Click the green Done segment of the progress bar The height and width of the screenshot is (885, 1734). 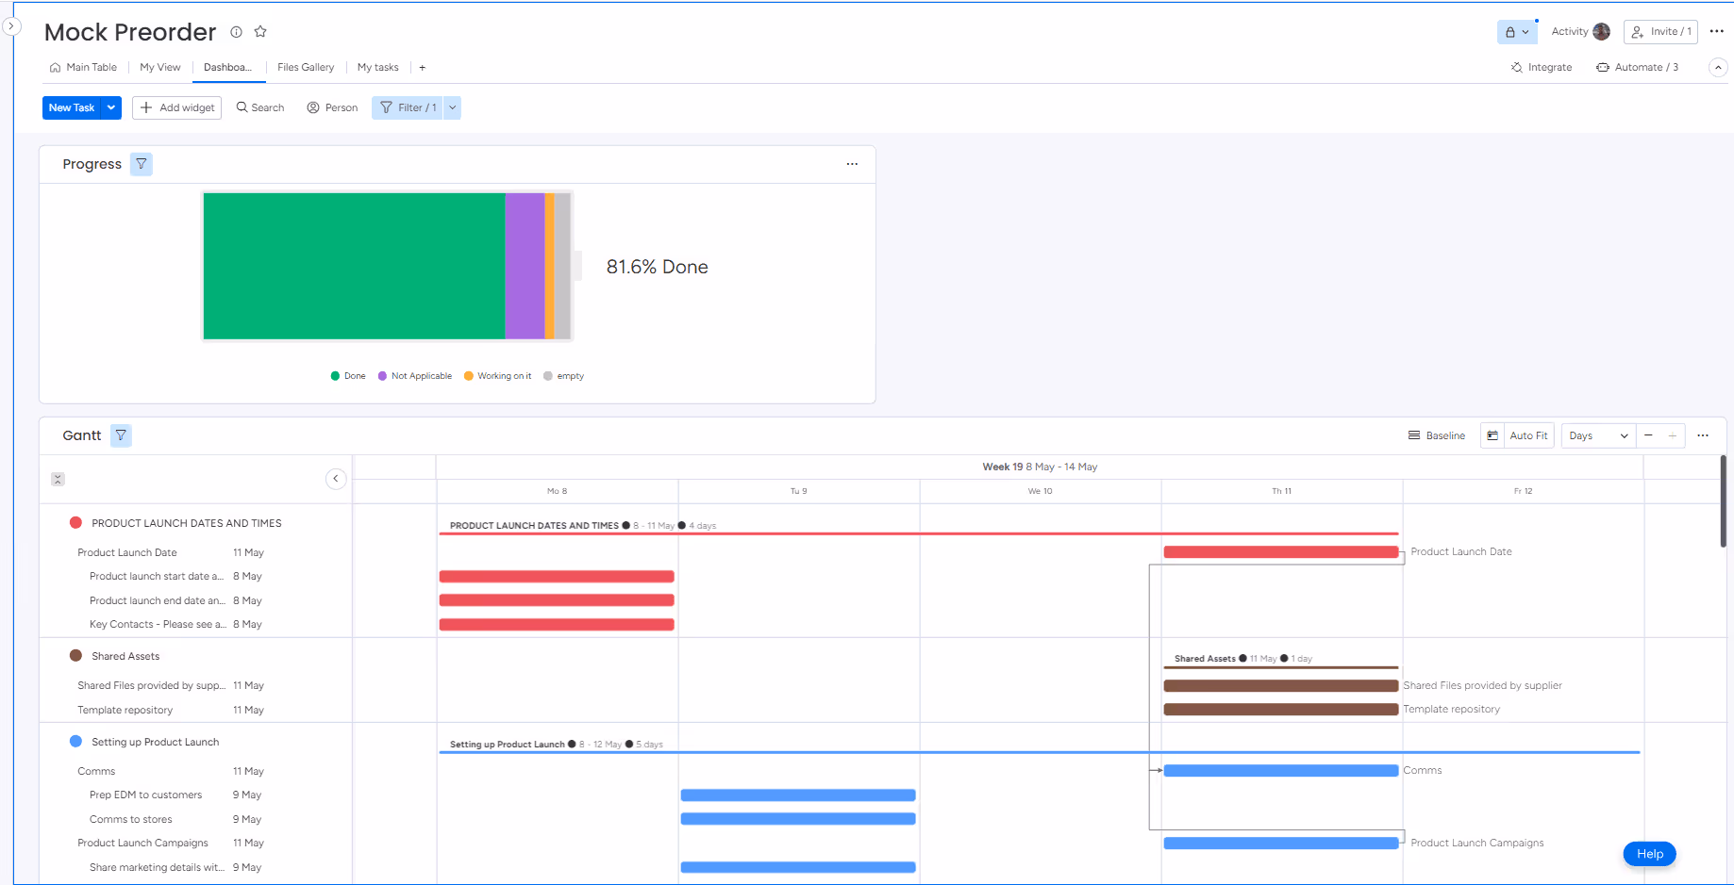354,266
